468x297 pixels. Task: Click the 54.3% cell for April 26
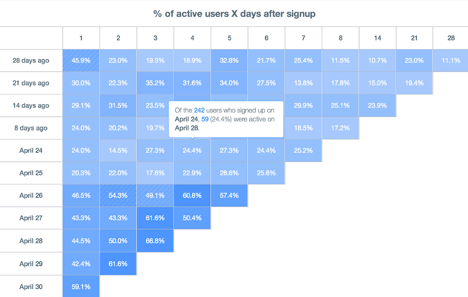(x=118, y=196)
